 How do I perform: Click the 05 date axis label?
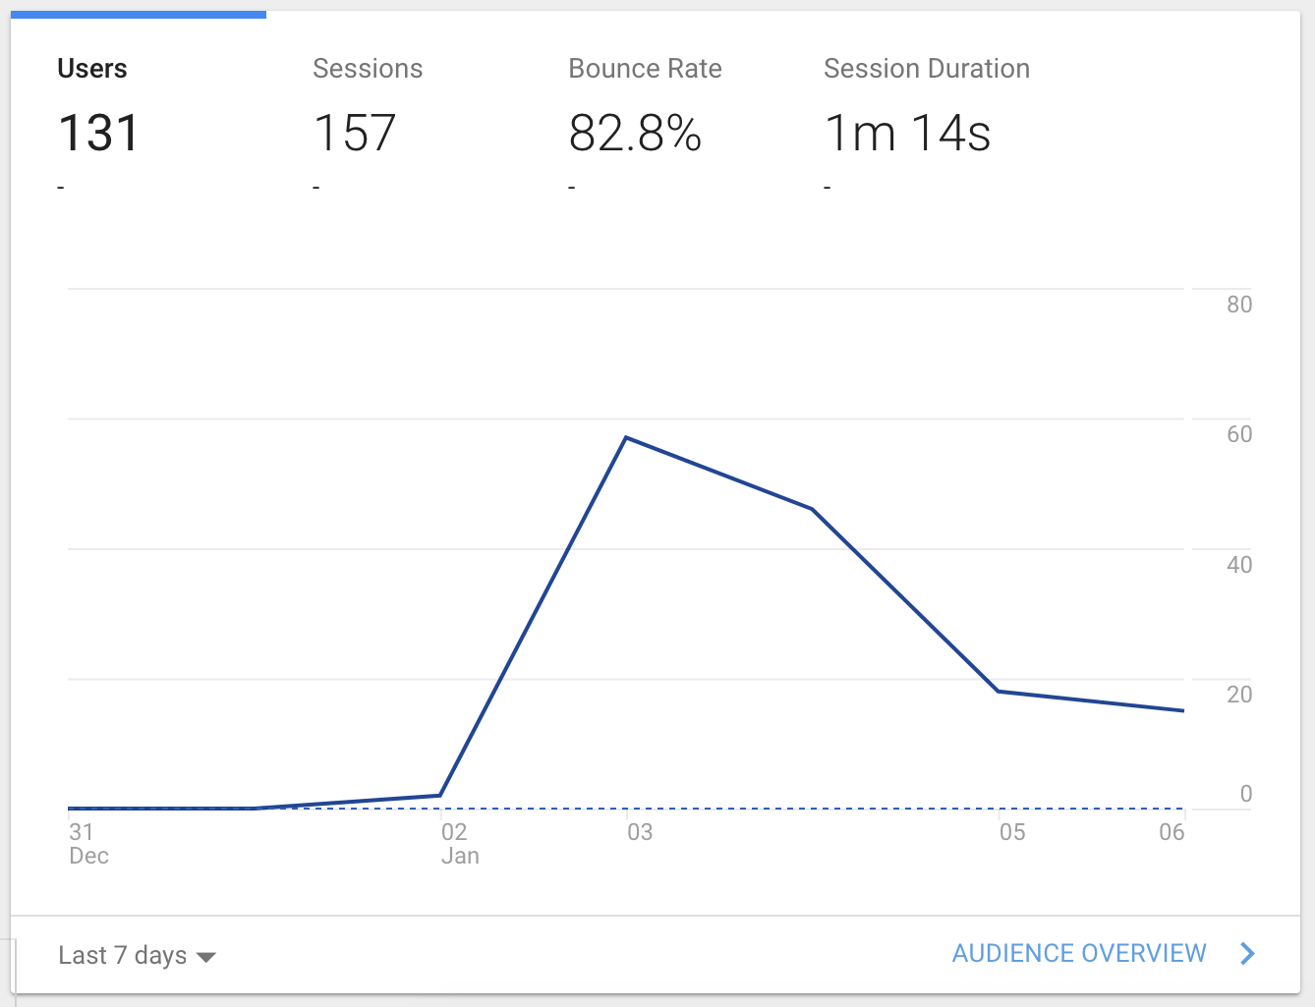pos(1012,832)
